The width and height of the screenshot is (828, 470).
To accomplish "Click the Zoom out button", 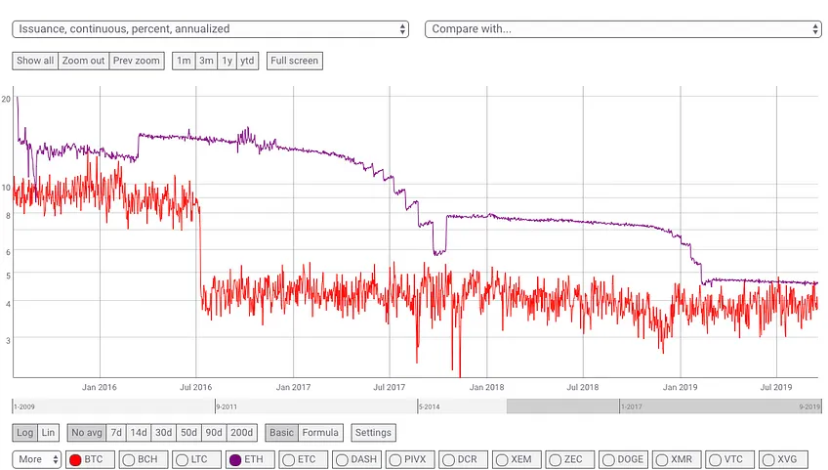I will (83, 61).
